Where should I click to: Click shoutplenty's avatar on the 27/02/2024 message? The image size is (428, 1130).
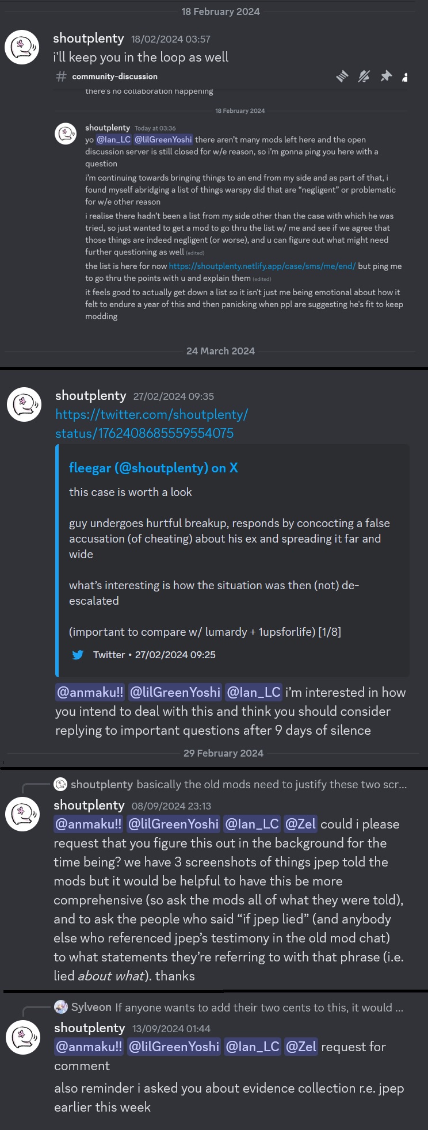[24, 404]
